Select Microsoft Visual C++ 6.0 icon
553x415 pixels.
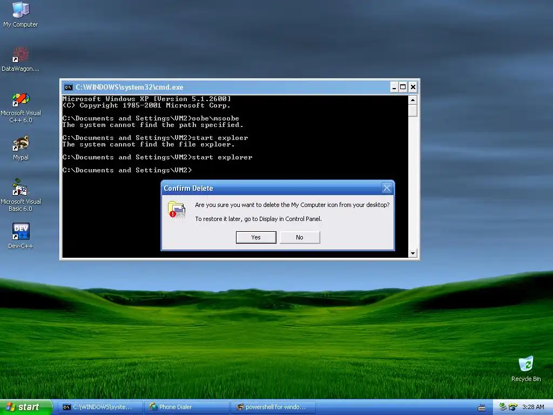click(21, 108)
